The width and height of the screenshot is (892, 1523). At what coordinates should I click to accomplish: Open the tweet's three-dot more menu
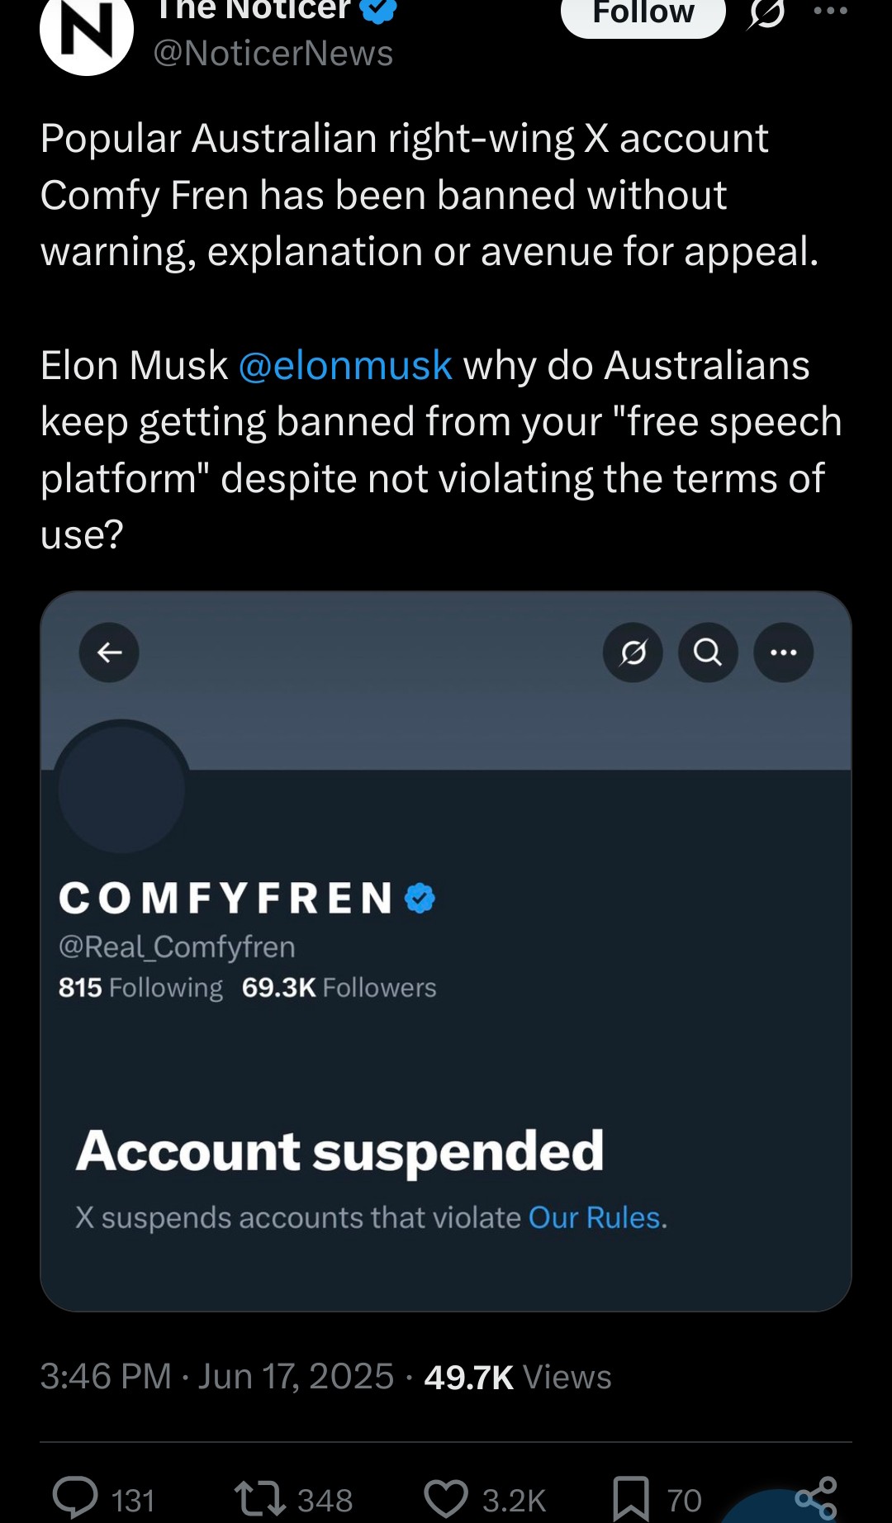pos(831,11)
